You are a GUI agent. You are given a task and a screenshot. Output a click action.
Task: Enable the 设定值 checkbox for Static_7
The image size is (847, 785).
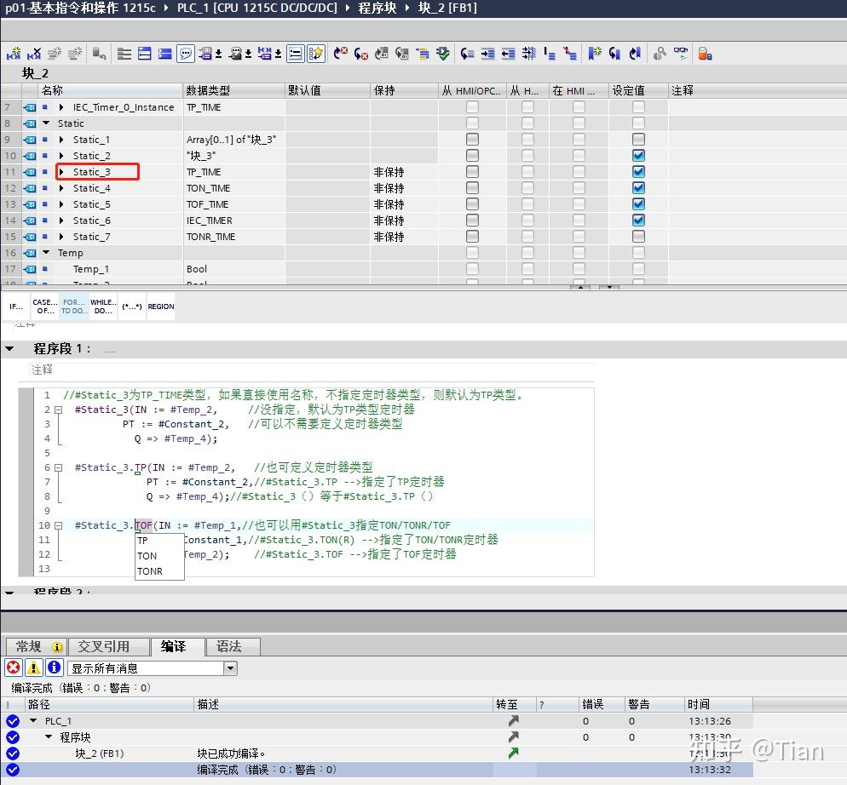click(x=637, y=236)
